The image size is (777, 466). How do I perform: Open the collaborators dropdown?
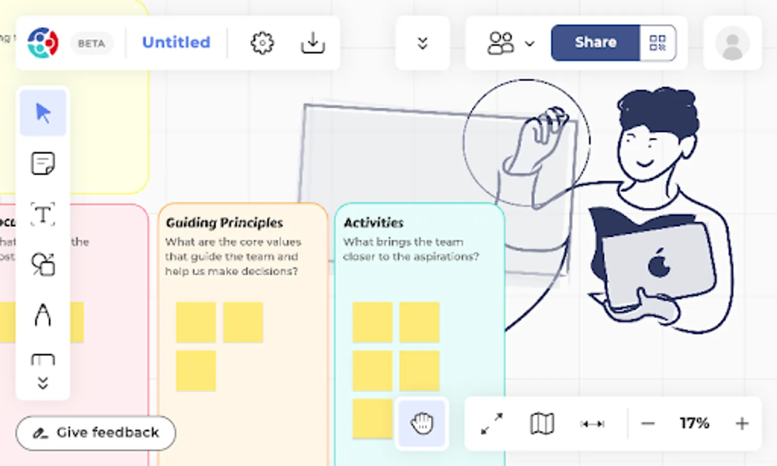(510, 43)
